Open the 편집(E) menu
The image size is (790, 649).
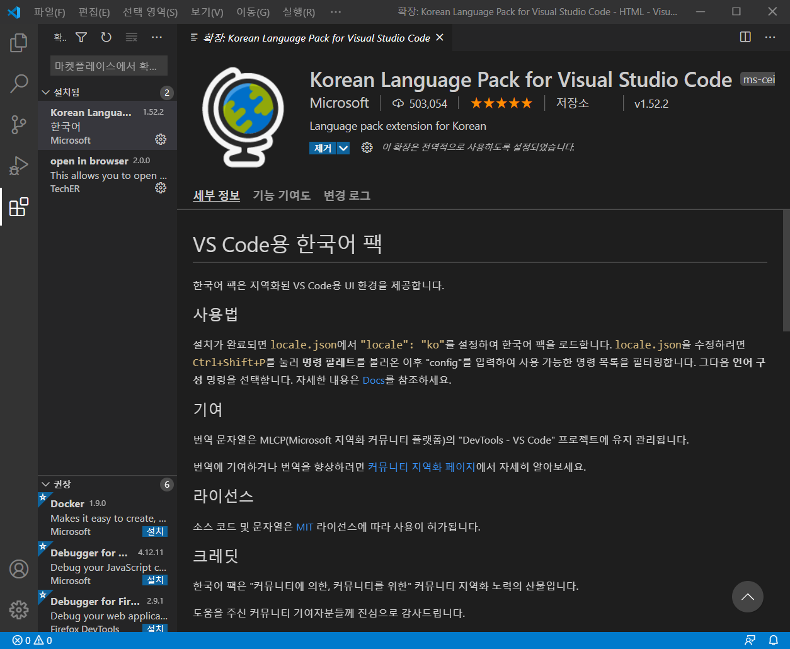[94, 12]
